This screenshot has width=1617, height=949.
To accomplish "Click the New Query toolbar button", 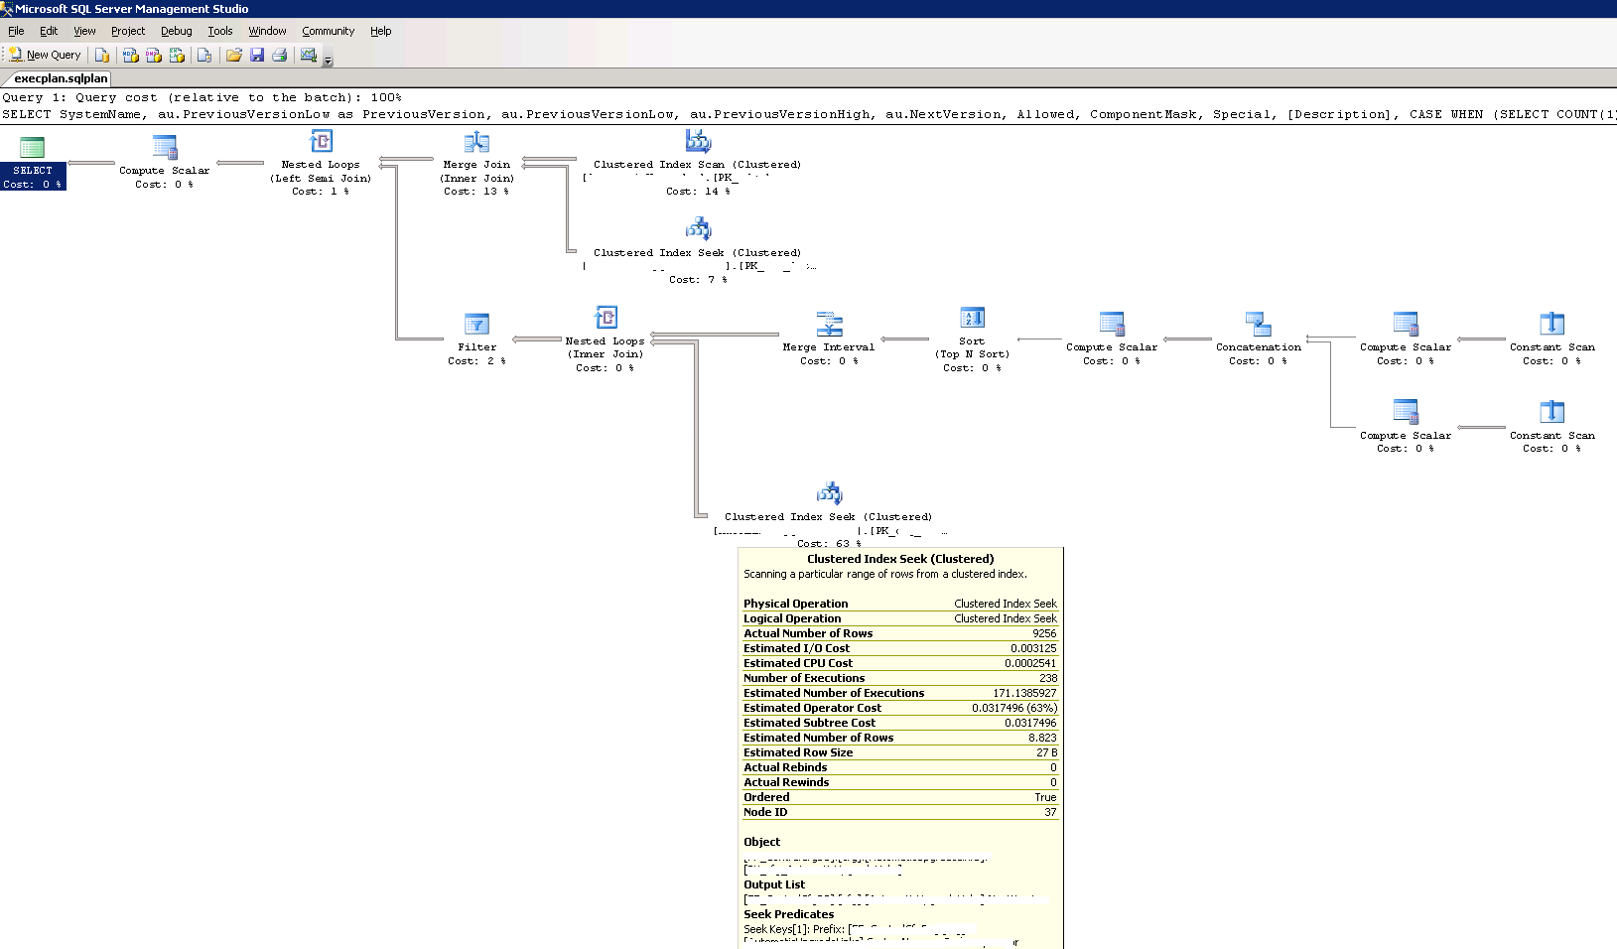I will point(46,55).
